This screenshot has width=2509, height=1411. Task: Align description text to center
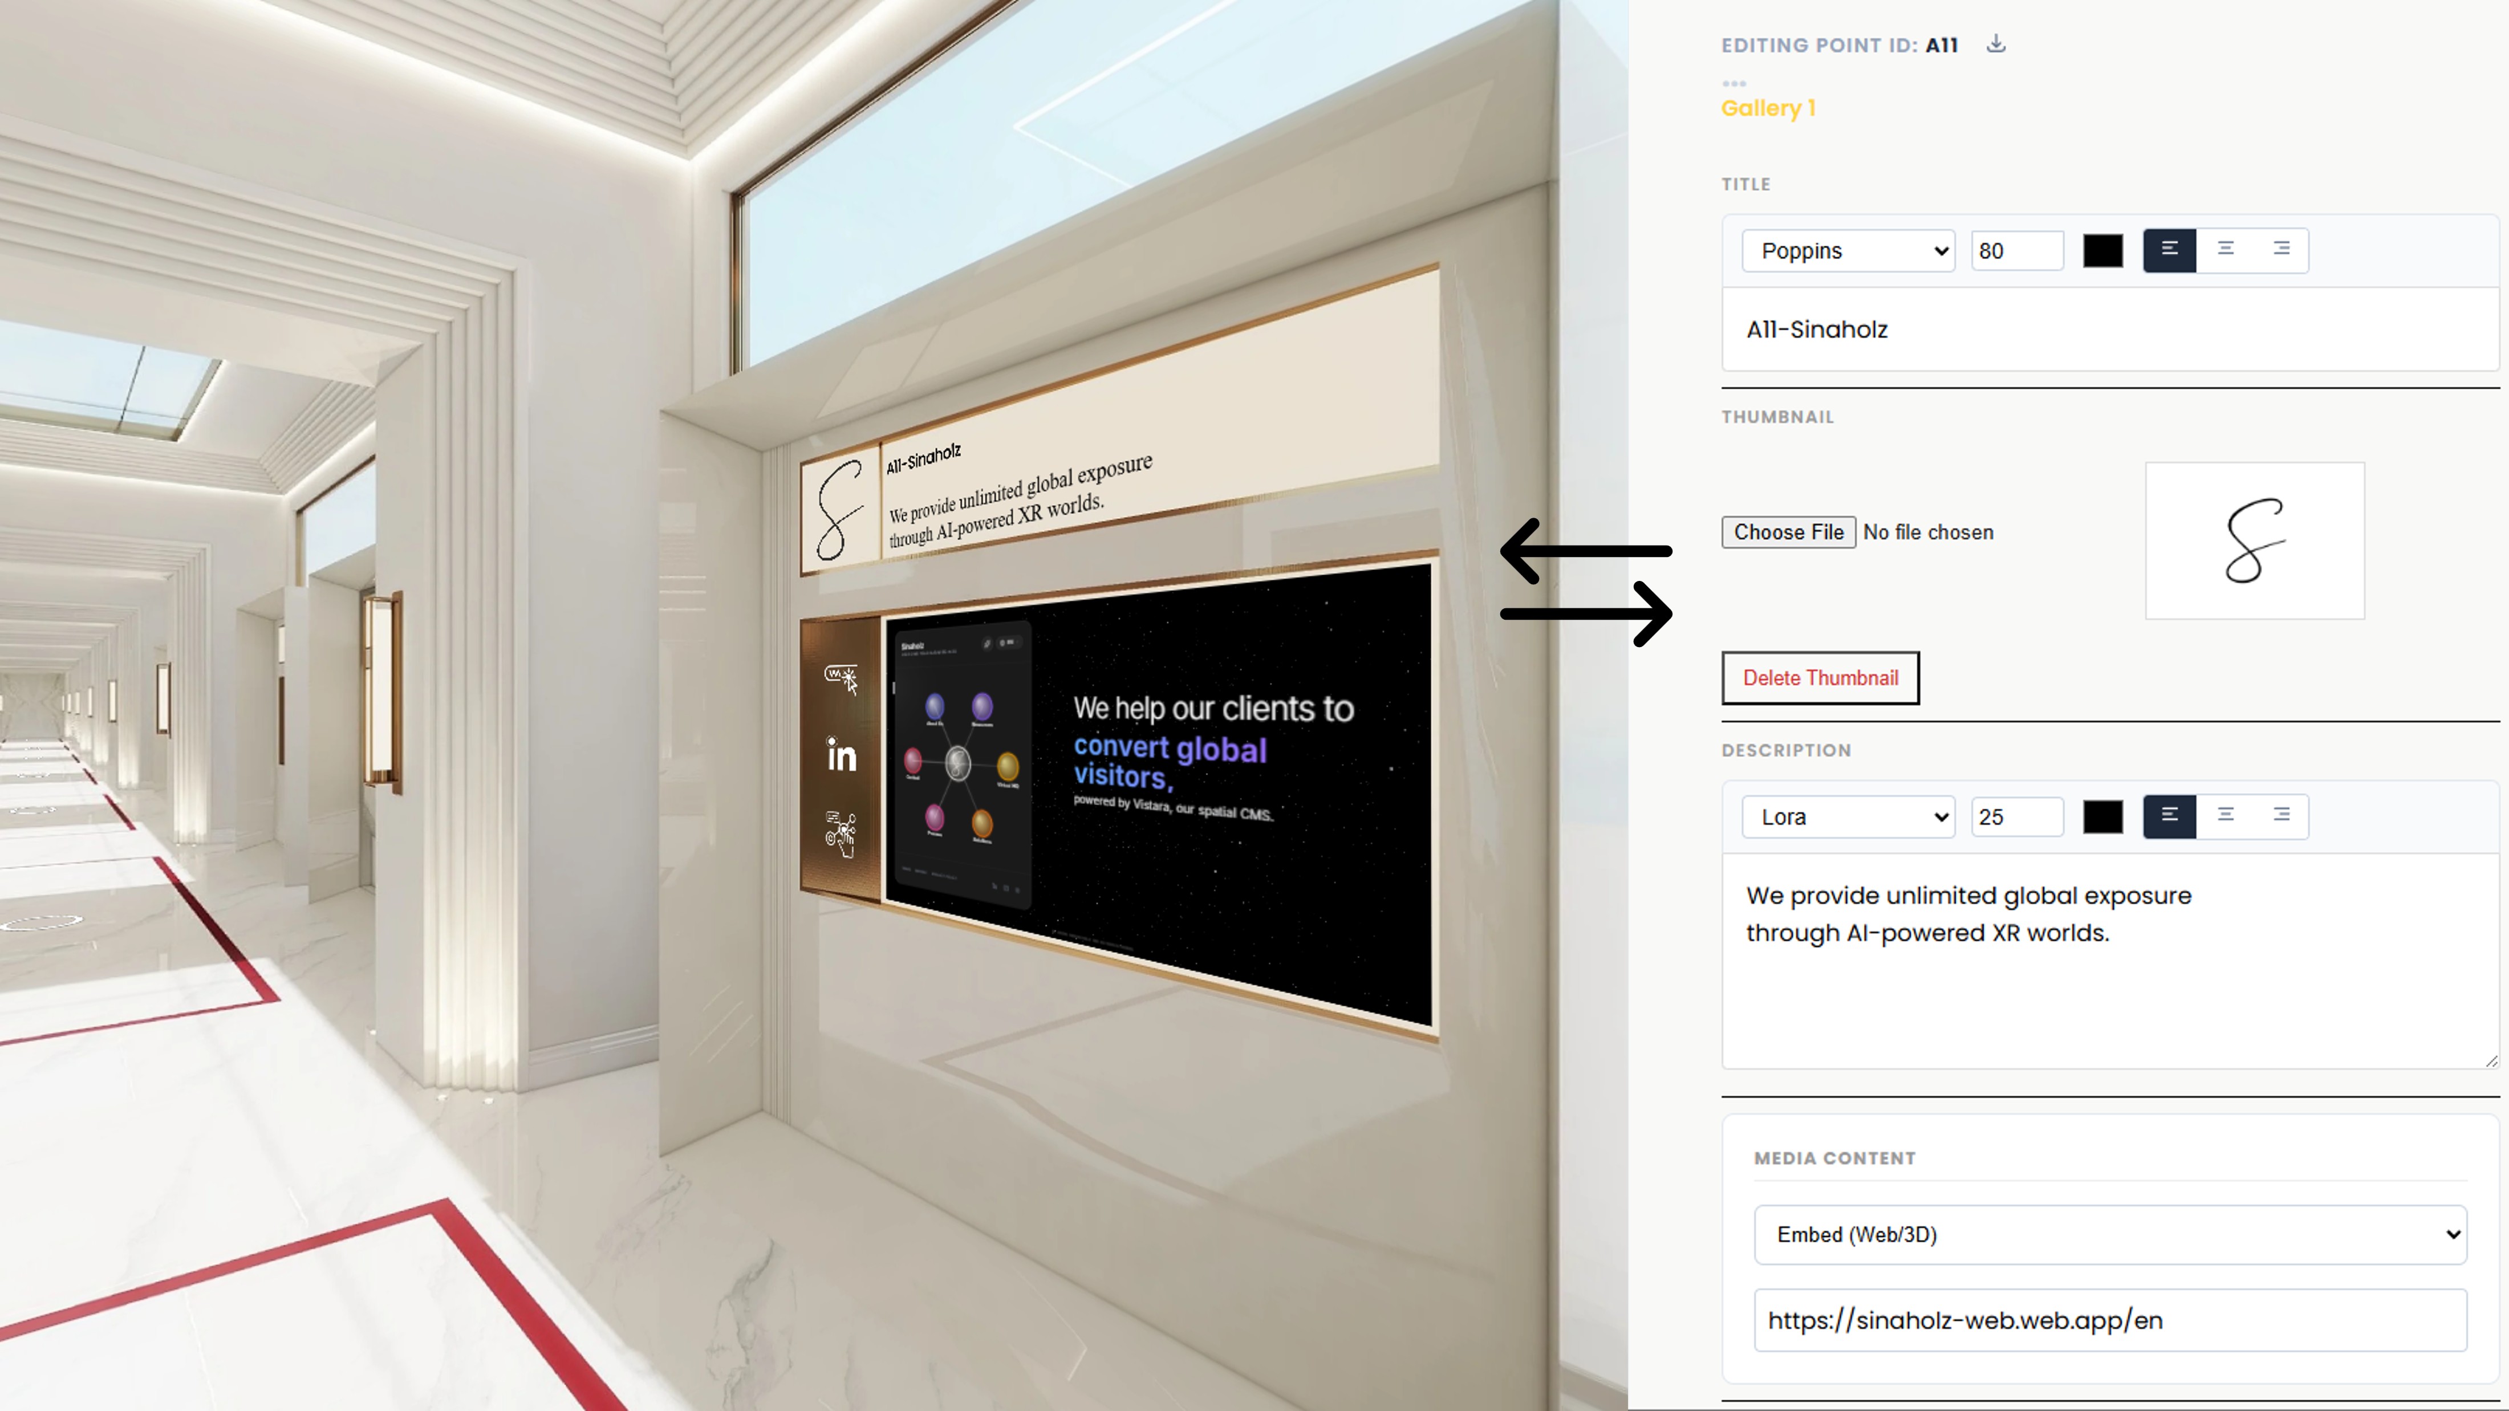[x=2226, y=816]
